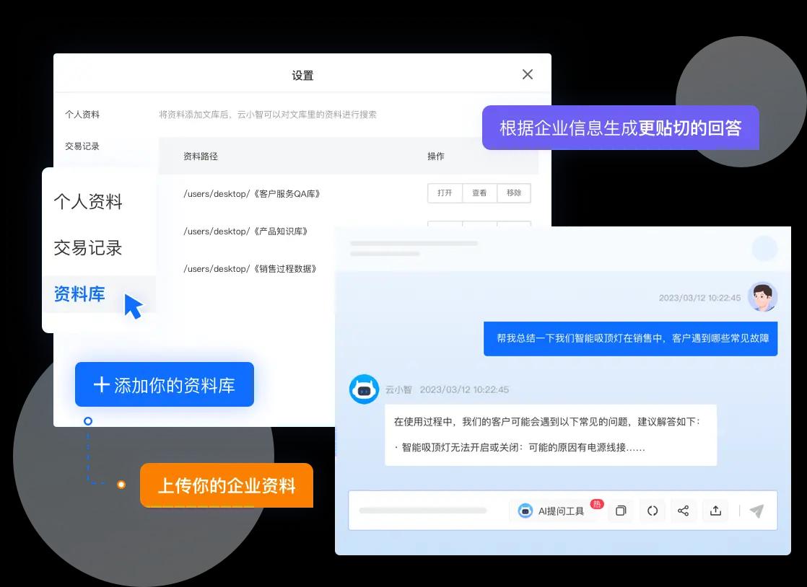Close the 设置 dialog with the X
The image size is (807, 587).
point(528,74)
